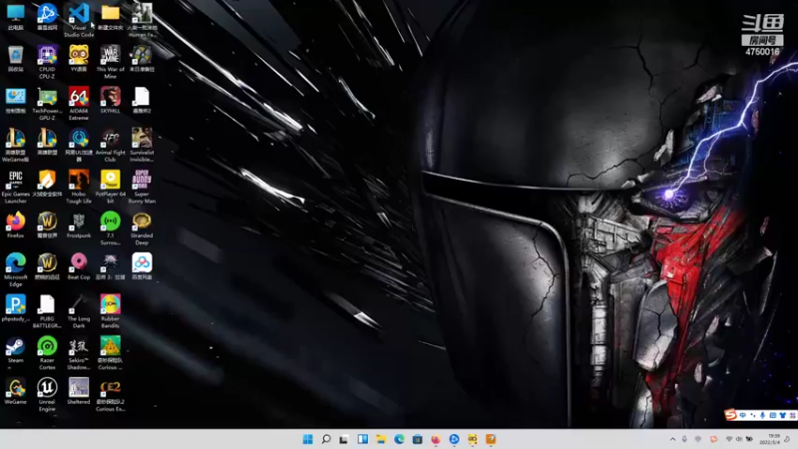The height and width of the screenshot is (449, 798).
Task: Open the Control Panel desktop icon
Action: [x=15, y=100]
